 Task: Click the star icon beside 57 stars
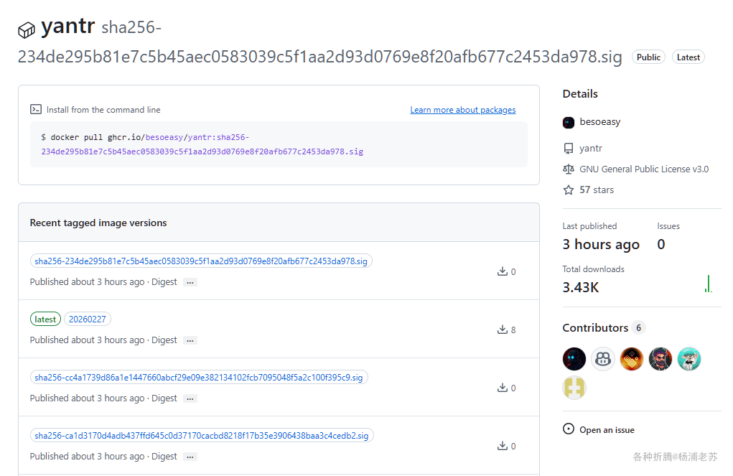[569, 190]
